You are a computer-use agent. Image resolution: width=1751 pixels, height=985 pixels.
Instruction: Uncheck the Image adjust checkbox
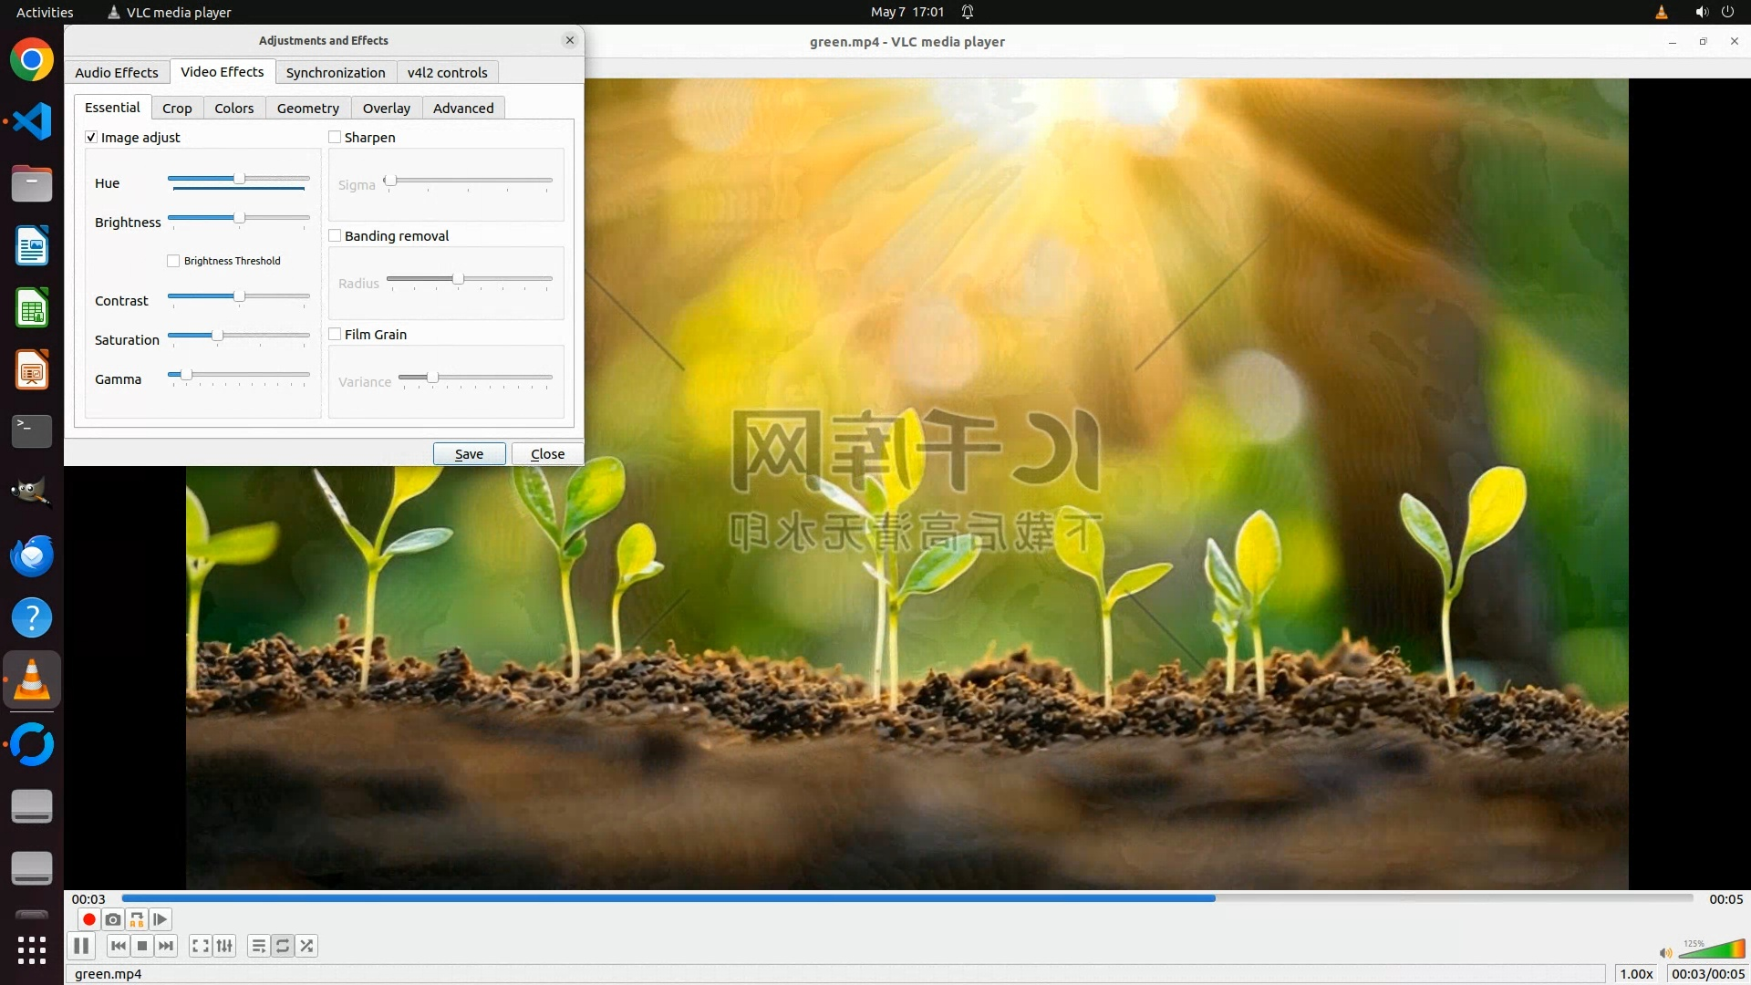tap(91, 138)
